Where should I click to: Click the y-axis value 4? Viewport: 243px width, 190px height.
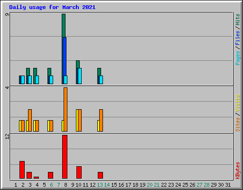(x=7, y=87)
